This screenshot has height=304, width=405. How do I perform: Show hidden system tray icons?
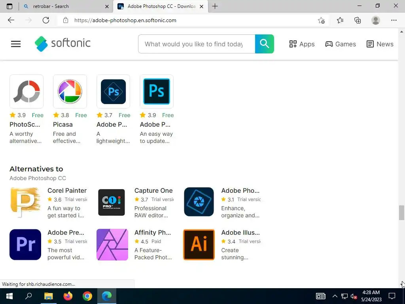335,296
